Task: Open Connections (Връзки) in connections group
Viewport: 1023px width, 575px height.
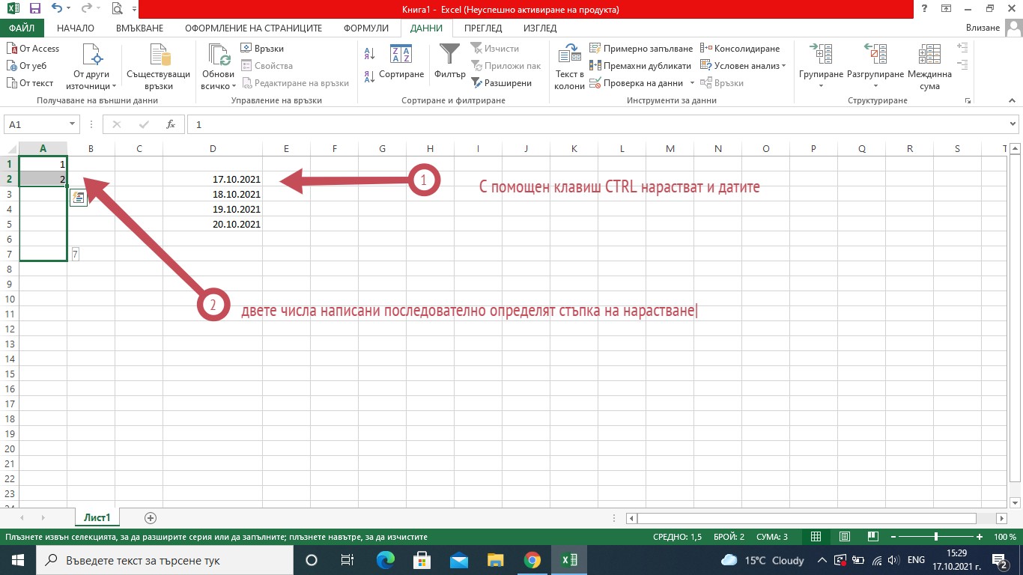Action: [x=262, y=48]
